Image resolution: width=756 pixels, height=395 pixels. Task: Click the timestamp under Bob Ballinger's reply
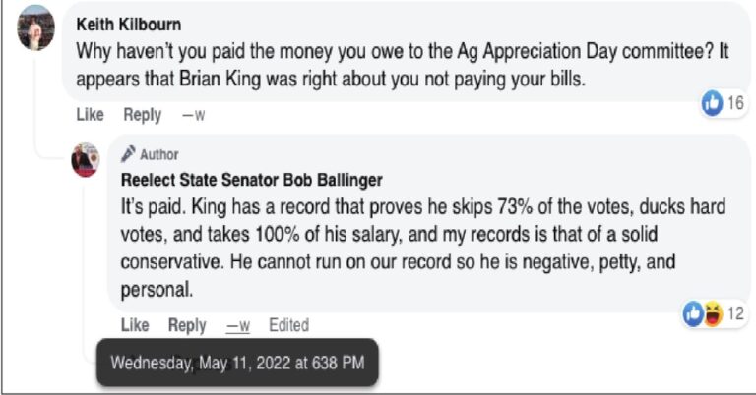point(237,325)
